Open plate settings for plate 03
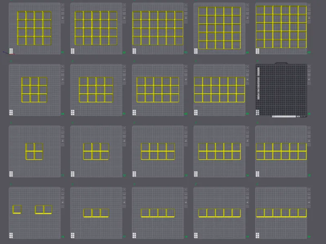The height and width of the screenshot is (244, 326). pyautogui.click(x=186, y=22)
